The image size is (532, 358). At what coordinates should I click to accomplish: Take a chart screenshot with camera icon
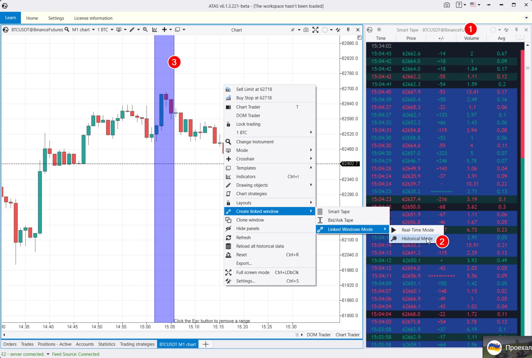click(306, 30)
